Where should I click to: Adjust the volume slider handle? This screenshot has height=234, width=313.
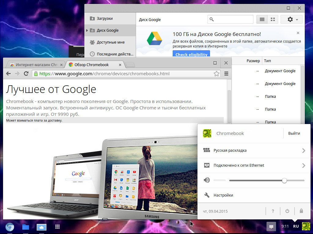click(284, 180)
